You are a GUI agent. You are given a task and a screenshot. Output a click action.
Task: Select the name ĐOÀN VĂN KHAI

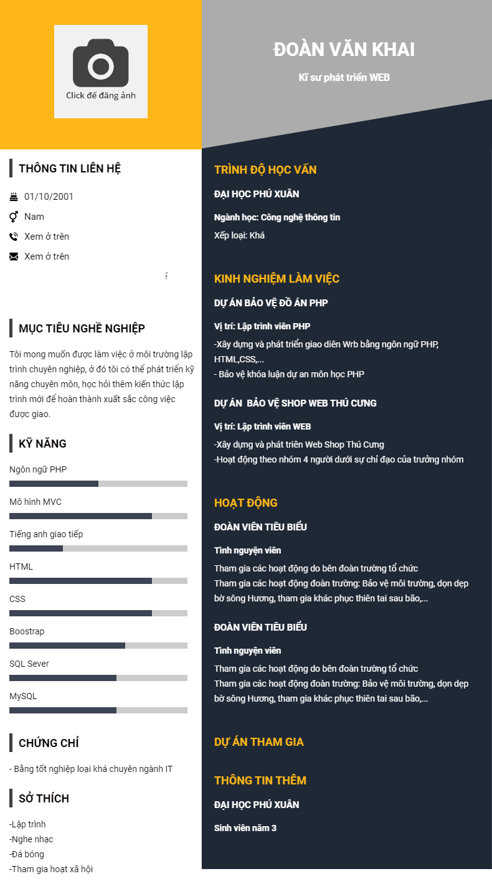[x=344, y=50]
